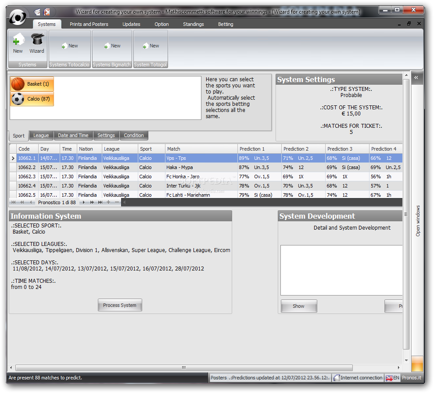Select the Inter Turku - Jjk match row
The height and width of the screenshot is (393, 434).
(x=206, y=186)
